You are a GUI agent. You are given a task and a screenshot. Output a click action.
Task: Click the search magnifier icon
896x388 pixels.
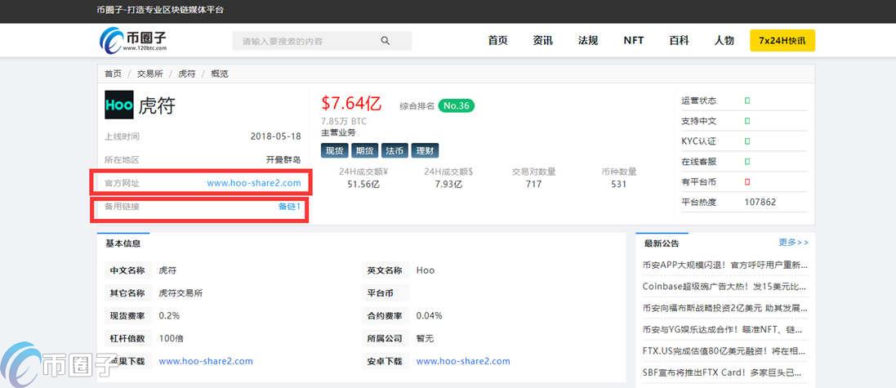pos(386,41)
